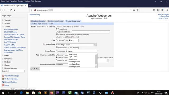Viewport: 169px width, 95px height.
Task: Click the Create Now button
Action: [35, 69]
